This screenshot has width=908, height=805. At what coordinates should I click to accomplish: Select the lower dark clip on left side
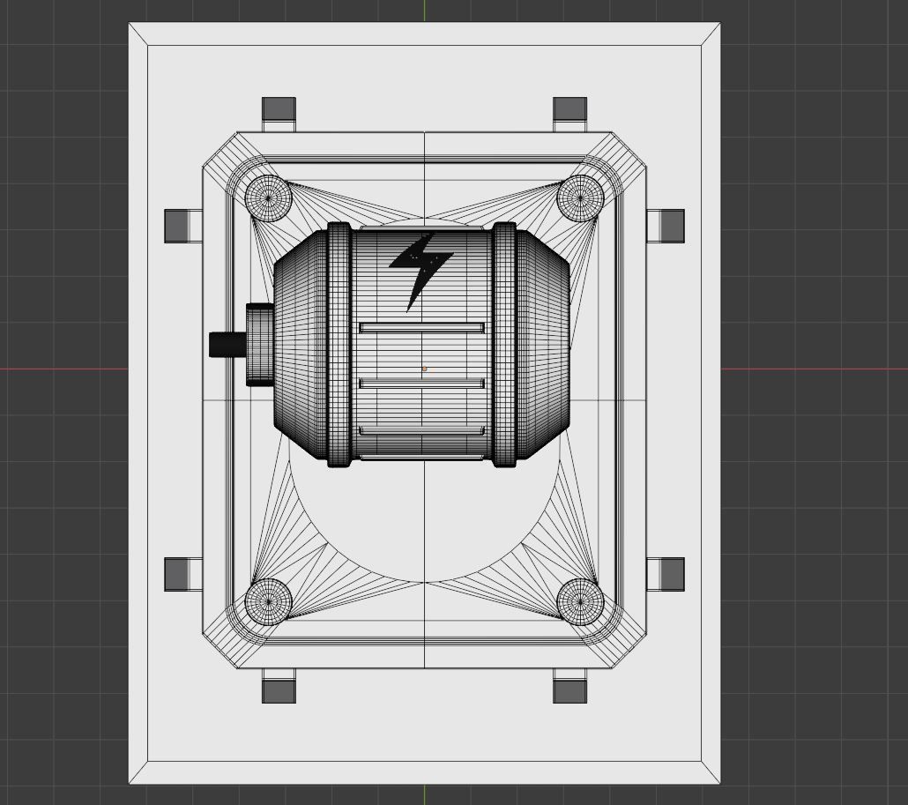tap(176, 575)
